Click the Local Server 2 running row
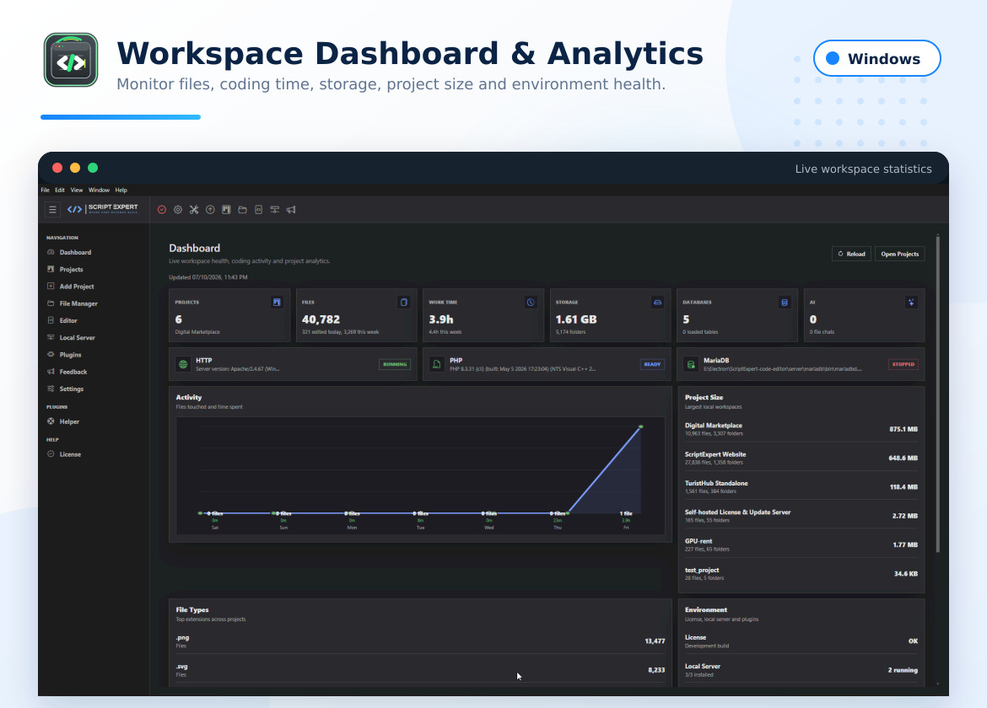987x708 pixels. (801, 670)
